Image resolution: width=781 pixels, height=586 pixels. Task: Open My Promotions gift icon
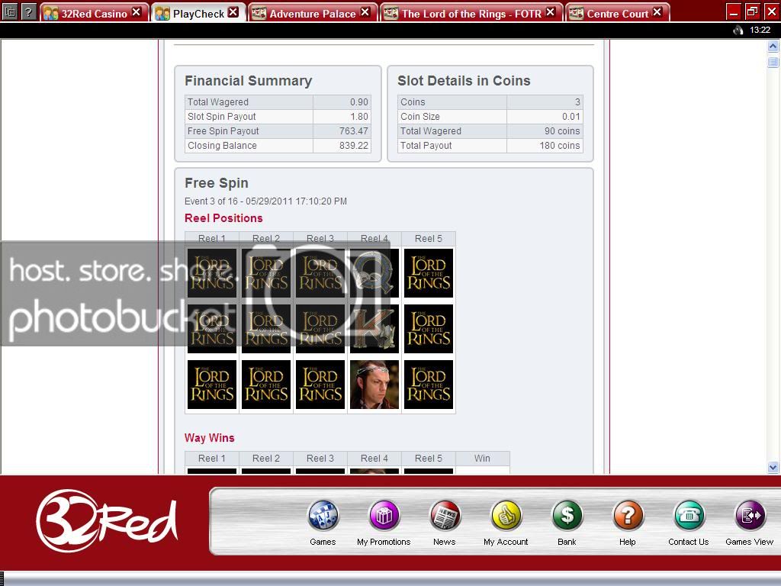(384, 516)
